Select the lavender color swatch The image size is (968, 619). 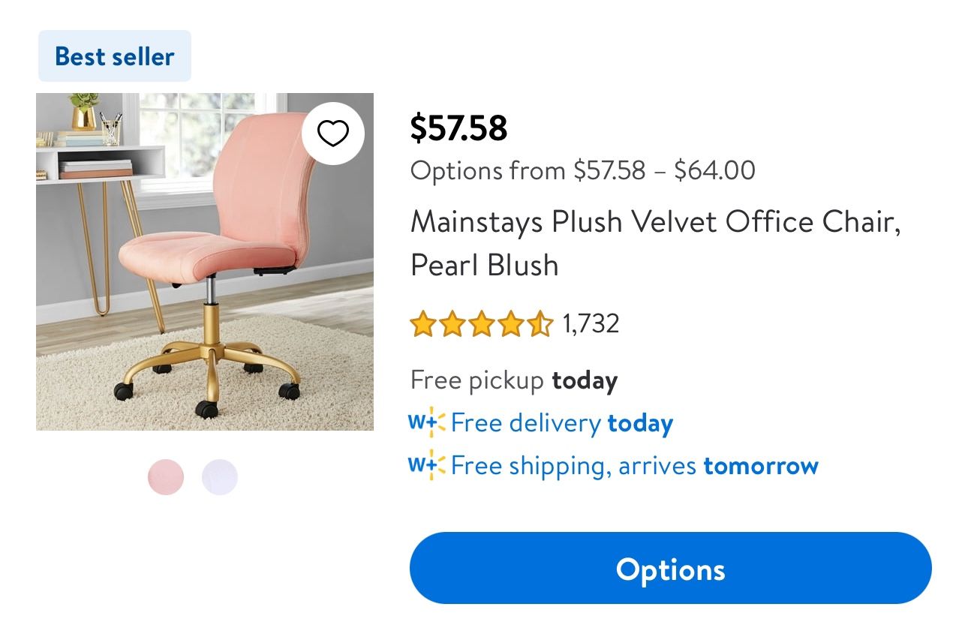pyautogui.click(x=220, y=477)
